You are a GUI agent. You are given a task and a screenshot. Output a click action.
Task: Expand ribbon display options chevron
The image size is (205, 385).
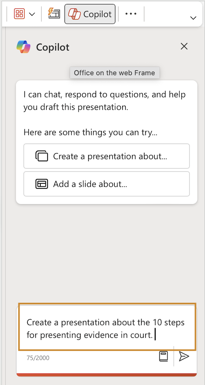click(x=193, y=18)
